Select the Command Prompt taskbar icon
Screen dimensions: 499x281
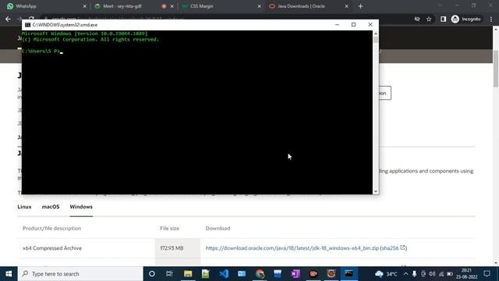pos(349,274)
